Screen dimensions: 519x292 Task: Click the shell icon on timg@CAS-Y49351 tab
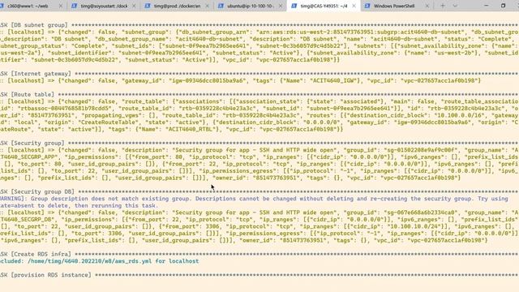click(294, 6)
